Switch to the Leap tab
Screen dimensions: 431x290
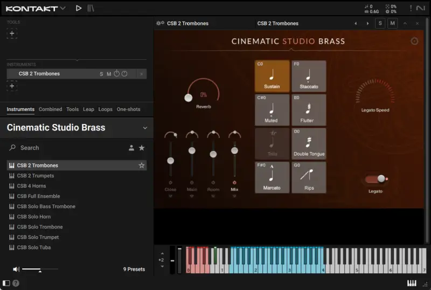click(88, 109)
